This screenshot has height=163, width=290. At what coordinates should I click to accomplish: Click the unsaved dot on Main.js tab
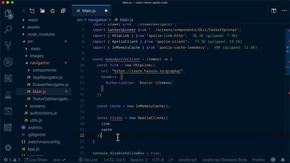pos(106,11)
